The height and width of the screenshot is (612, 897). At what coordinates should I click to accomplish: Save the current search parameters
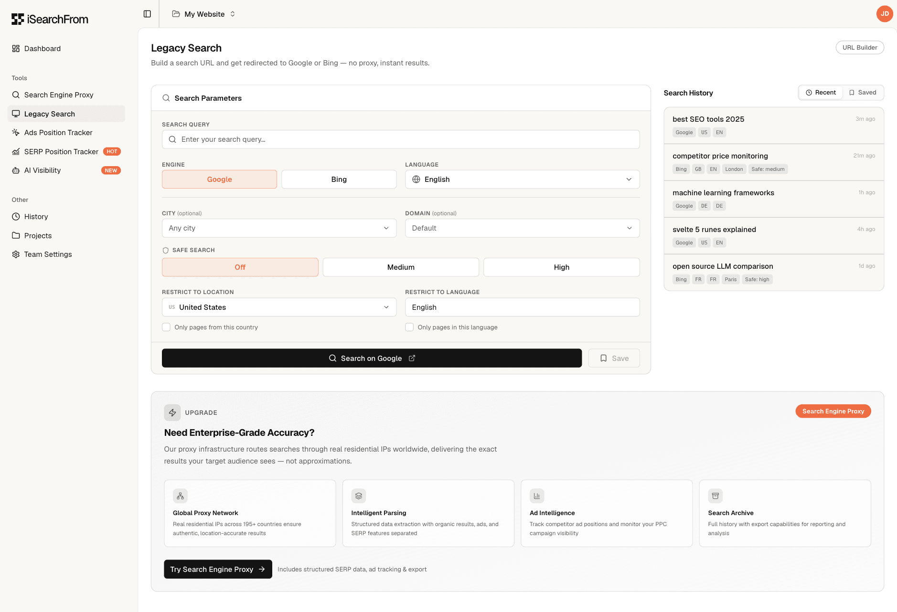coord(614,358)
